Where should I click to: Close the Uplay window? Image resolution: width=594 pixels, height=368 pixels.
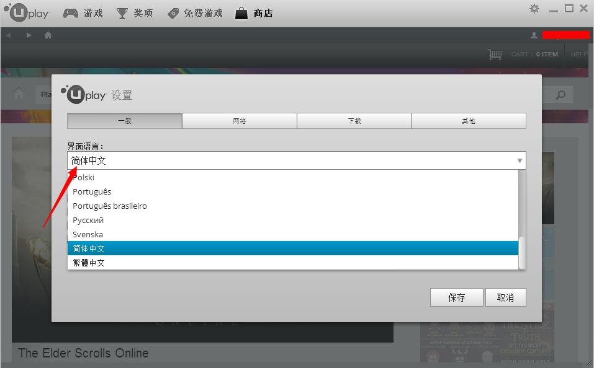584,8
